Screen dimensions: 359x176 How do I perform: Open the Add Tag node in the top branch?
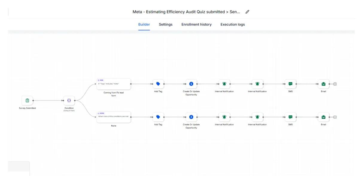click(x=158, y=84)
